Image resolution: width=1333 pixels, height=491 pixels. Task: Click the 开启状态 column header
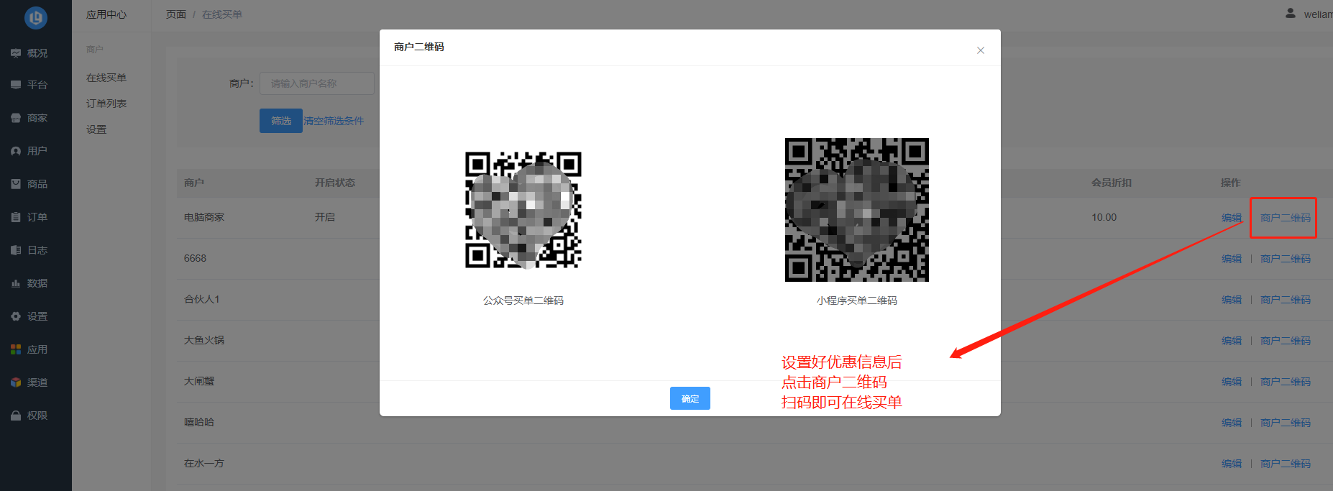point(335,183)
